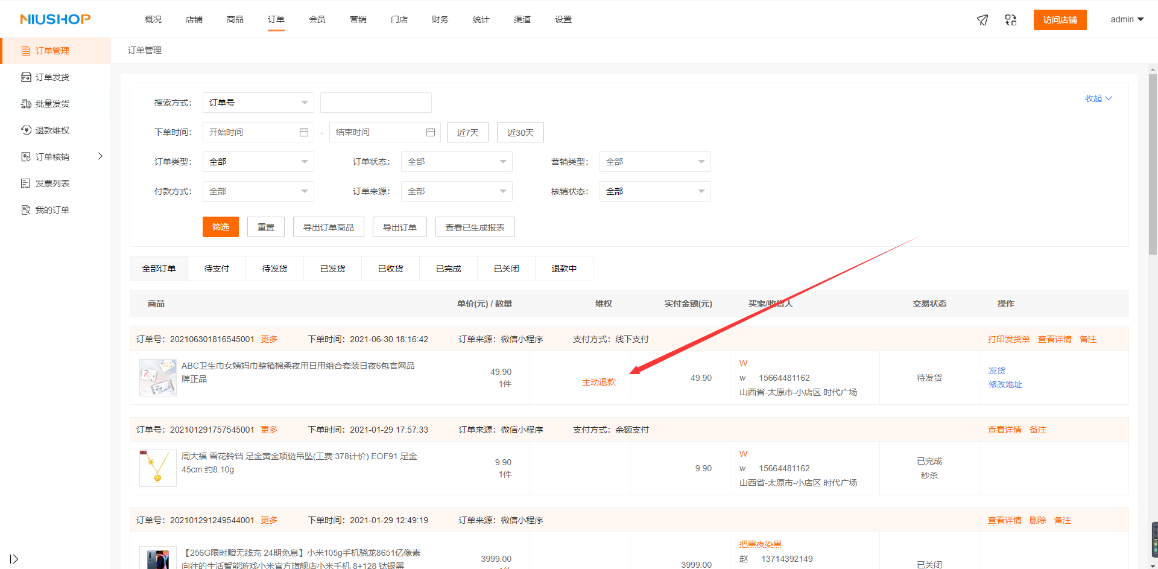
Task: Select the 我的订单 document icon
Action: point(25,209)
